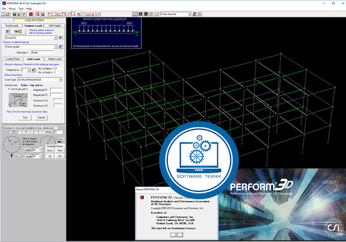Open the Subgroup no. dropdown
Screen dimensions: 346x242
[x=29, y=70]
